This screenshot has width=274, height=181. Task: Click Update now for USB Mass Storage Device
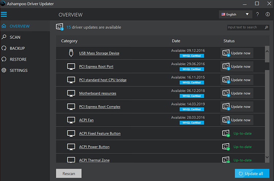point(237,53)
